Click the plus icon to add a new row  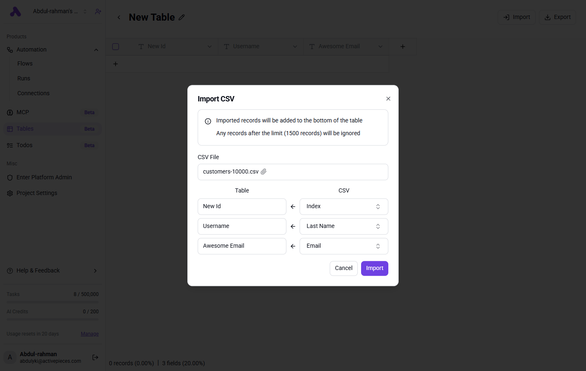[116, 64]
